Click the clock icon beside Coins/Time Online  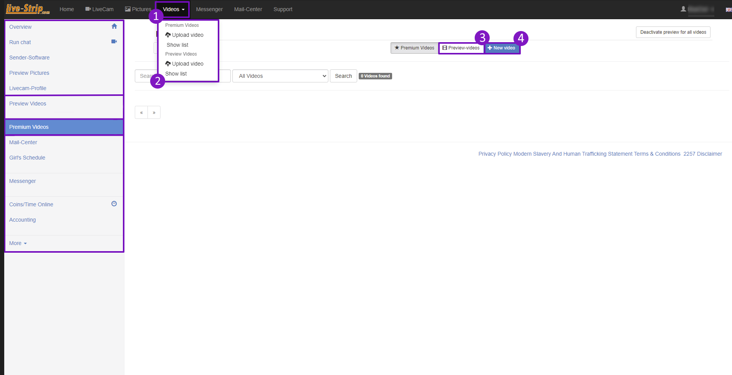(114, 204)
